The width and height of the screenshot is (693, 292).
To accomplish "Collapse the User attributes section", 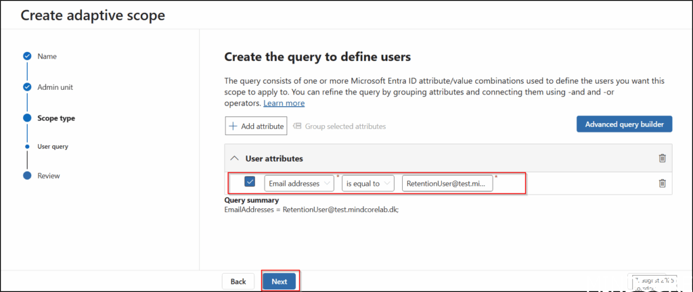I will (234, 158).
